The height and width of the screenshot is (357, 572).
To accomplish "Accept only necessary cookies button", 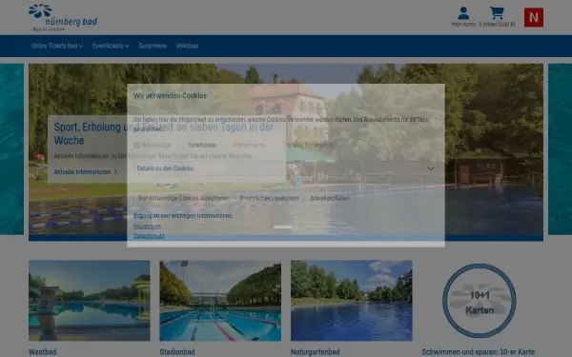I will (183, 198).
